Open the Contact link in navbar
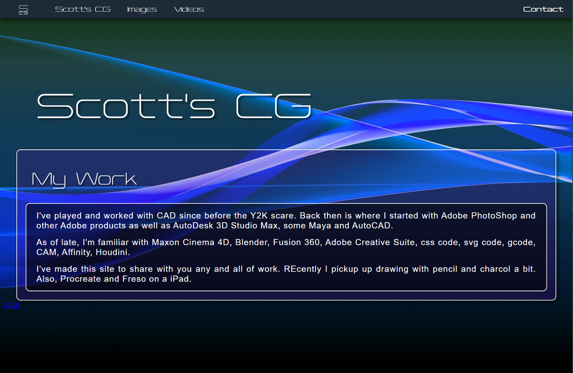The height and width of the screenshot is (373, 573). coord(543,9)
